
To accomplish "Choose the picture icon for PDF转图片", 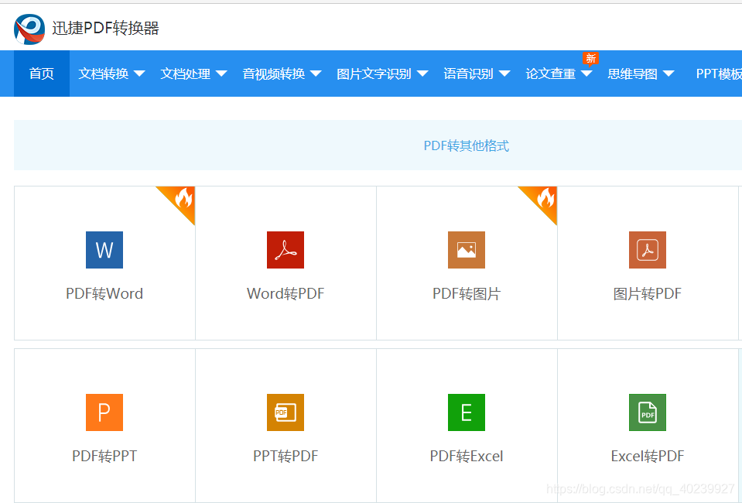I will click(467, 250).
